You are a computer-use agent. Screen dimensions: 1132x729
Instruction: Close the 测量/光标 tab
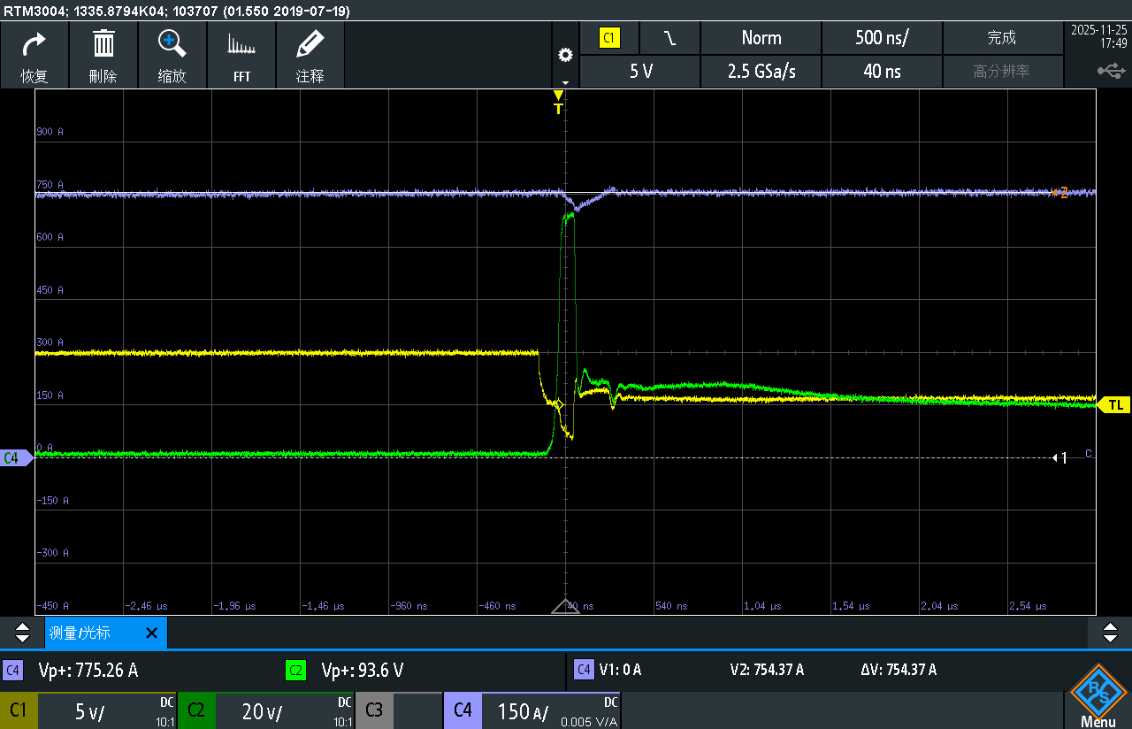pyautogui.click(x=151, y=633)
